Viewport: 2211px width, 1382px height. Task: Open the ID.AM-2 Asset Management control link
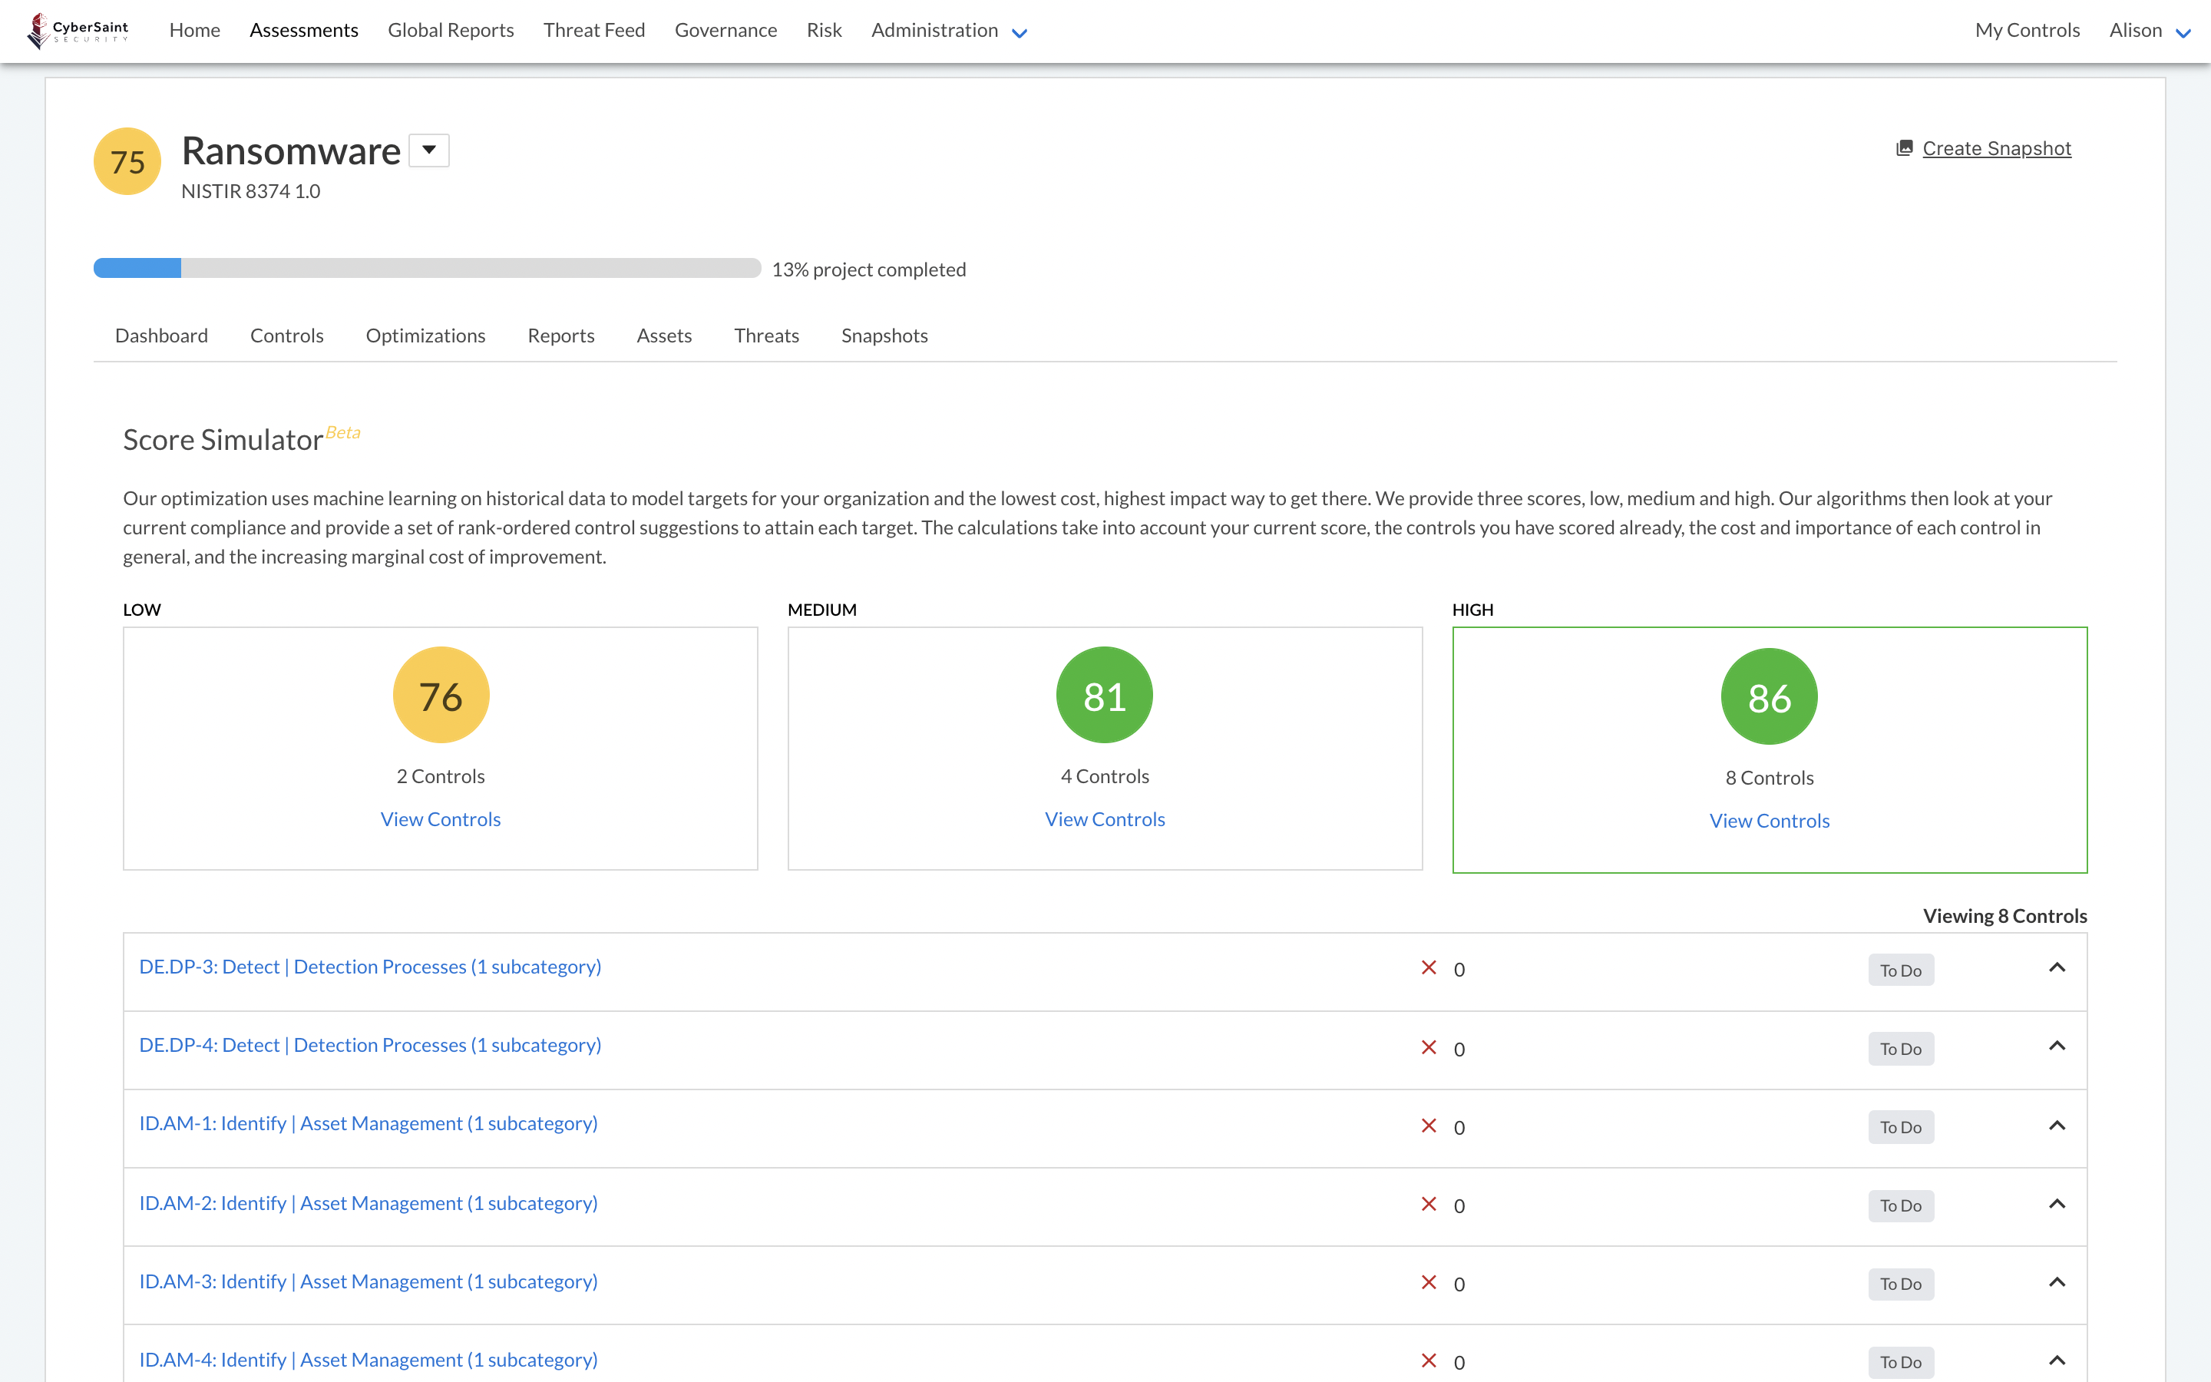click(368, 1203)
